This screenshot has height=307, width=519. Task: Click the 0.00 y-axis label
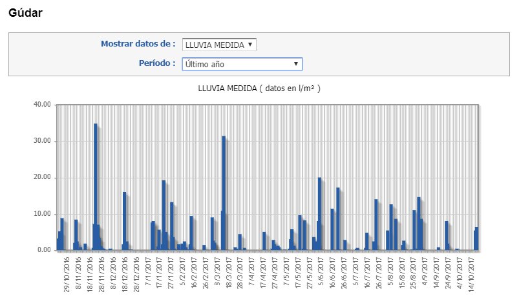point(45,250)
